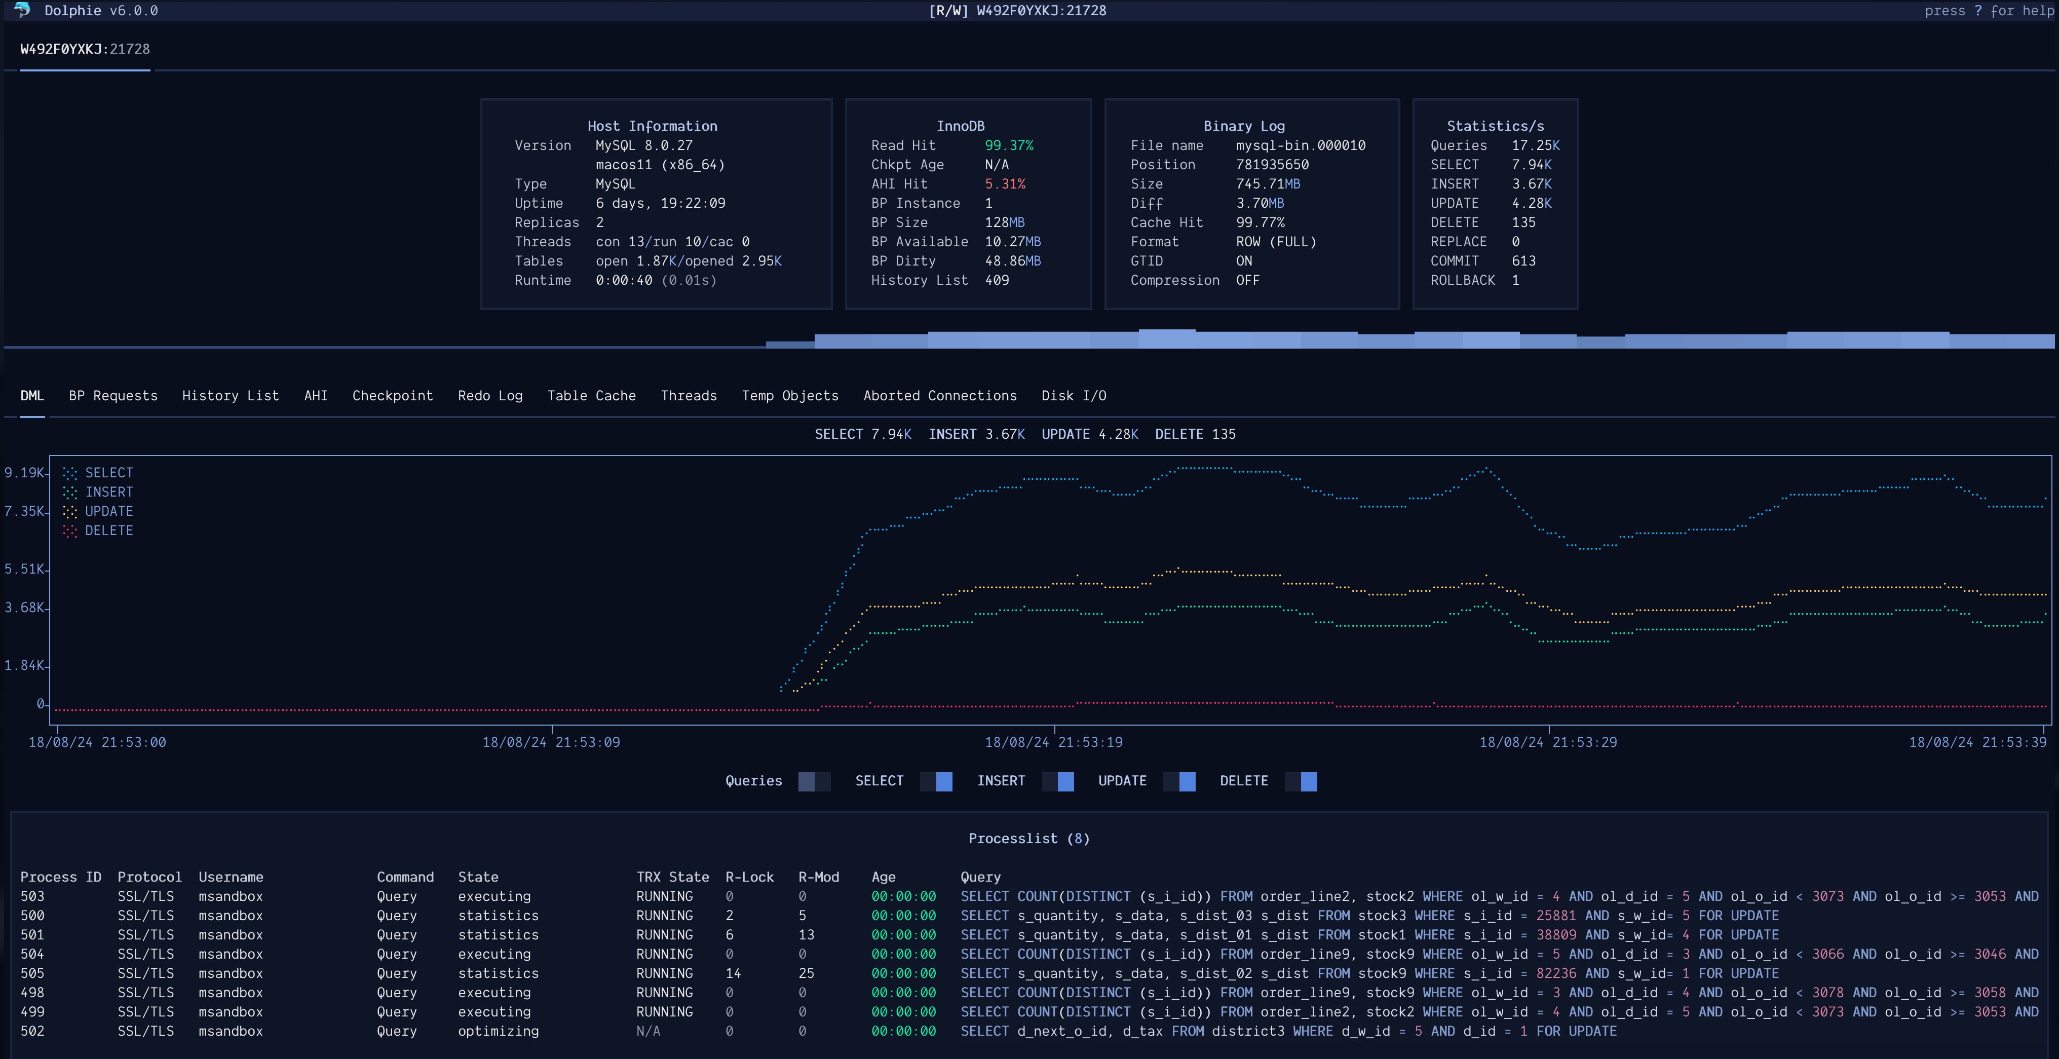Show the Aborted Connections tab
The width and height of the screenshot is (2059, 1059).
pyautogui.click(x=940, y=396)
